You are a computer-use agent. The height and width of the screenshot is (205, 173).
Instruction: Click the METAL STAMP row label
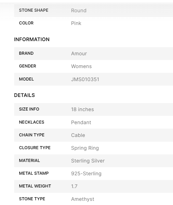point(34,173)
